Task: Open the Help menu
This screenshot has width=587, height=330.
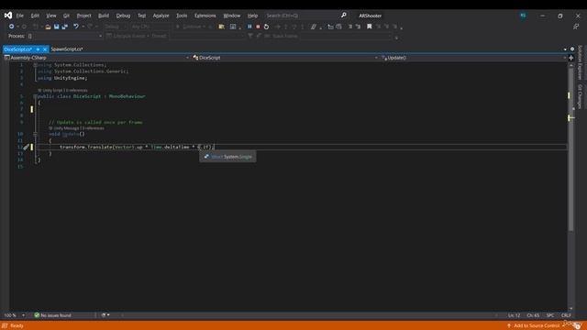Action: [253, 16]
